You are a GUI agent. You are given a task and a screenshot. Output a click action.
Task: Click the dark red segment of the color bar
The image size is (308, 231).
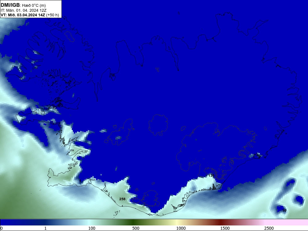point(221,222)
